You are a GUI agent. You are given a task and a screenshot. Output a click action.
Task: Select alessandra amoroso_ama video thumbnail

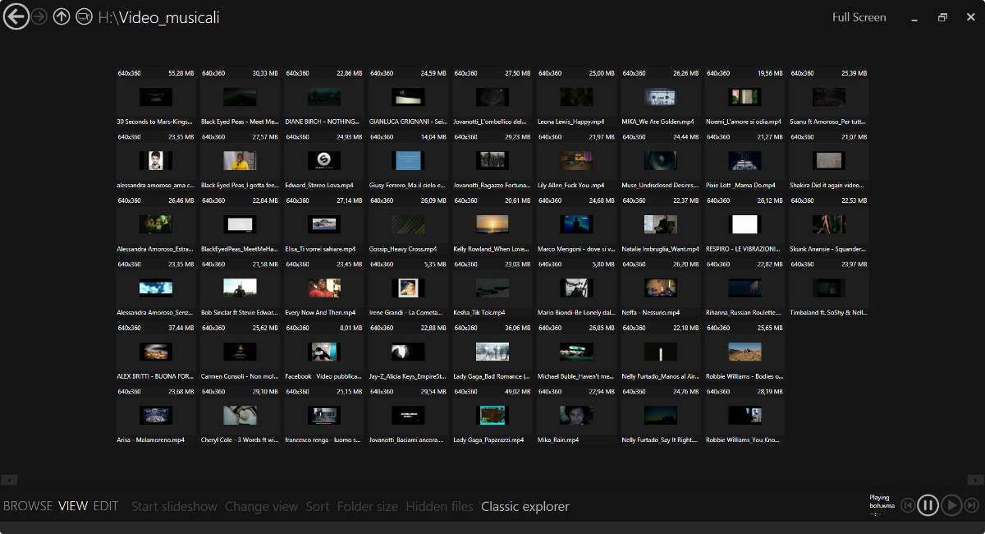(156, 161)
